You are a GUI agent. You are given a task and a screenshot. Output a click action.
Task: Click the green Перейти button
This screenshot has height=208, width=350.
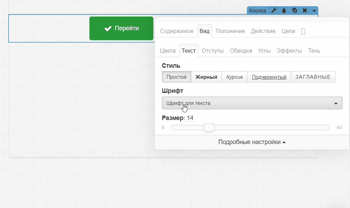[121, 28]
